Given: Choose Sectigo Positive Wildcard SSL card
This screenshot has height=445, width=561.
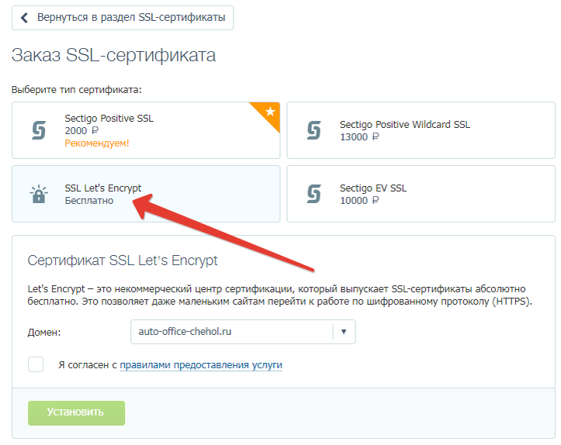Looking at the screenshot, I should point(421,130).
